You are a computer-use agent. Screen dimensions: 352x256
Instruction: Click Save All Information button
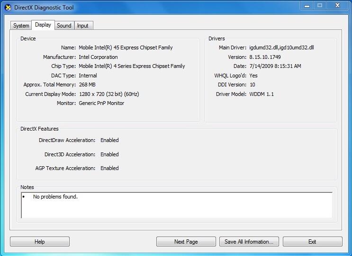pos(249,242)
